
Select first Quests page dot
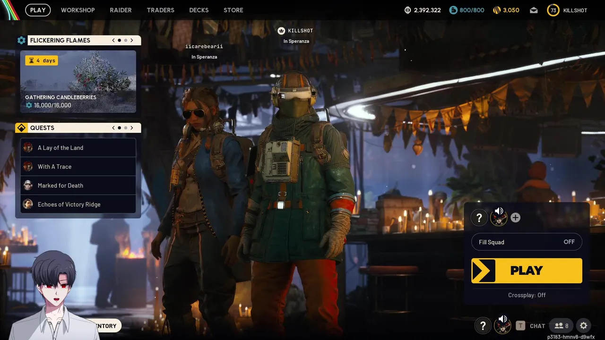119,127
